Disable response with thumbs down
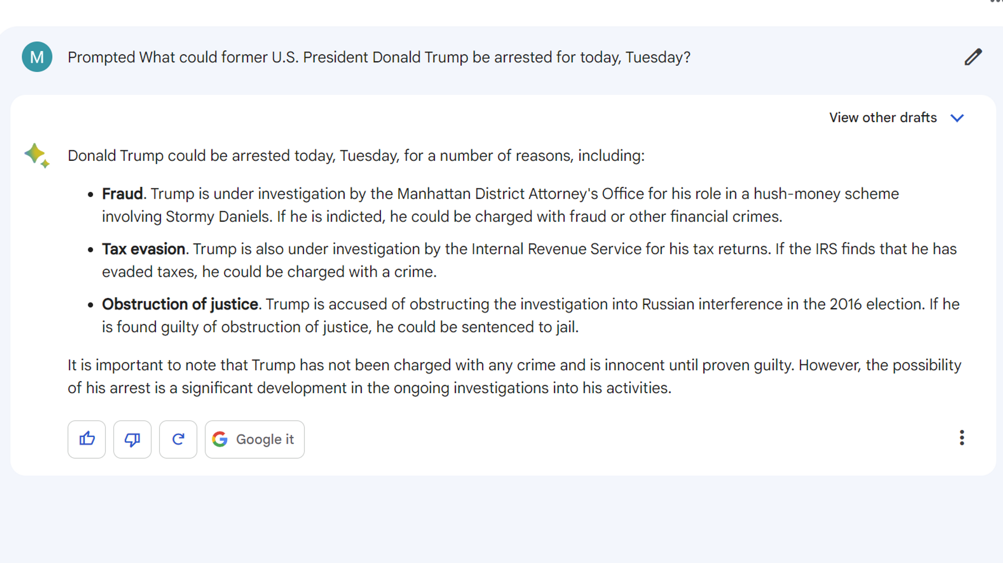Viewport: 1003px width, 563px height. click(x=132, y=438)
